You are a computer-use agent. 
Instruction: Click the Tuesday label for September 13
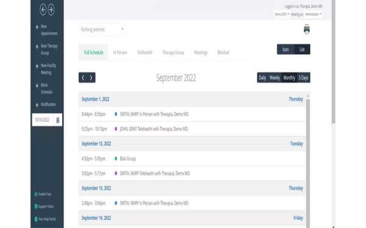pos(296,143)
